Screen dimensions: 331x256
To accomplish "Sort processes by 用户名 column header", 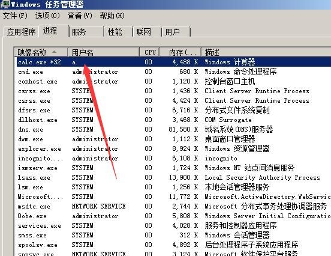I will (x=104, y=52).
